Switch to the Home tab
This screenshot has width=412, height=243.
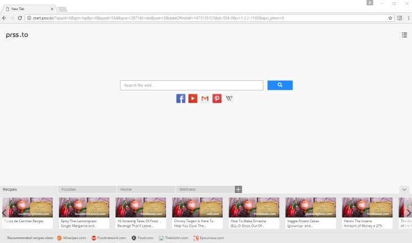click(146, 189)
